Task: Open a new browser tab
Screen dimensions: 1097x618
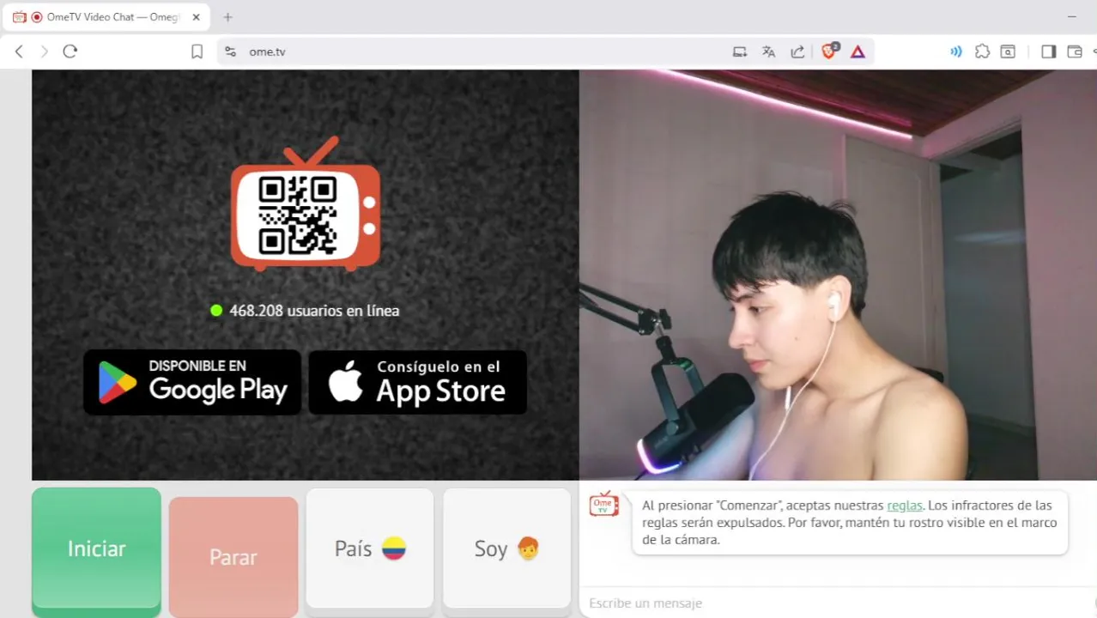Action: coord(227,17)
